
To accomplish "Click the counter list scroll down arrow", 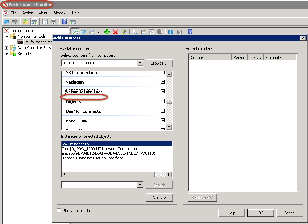I will pos(169,127).
